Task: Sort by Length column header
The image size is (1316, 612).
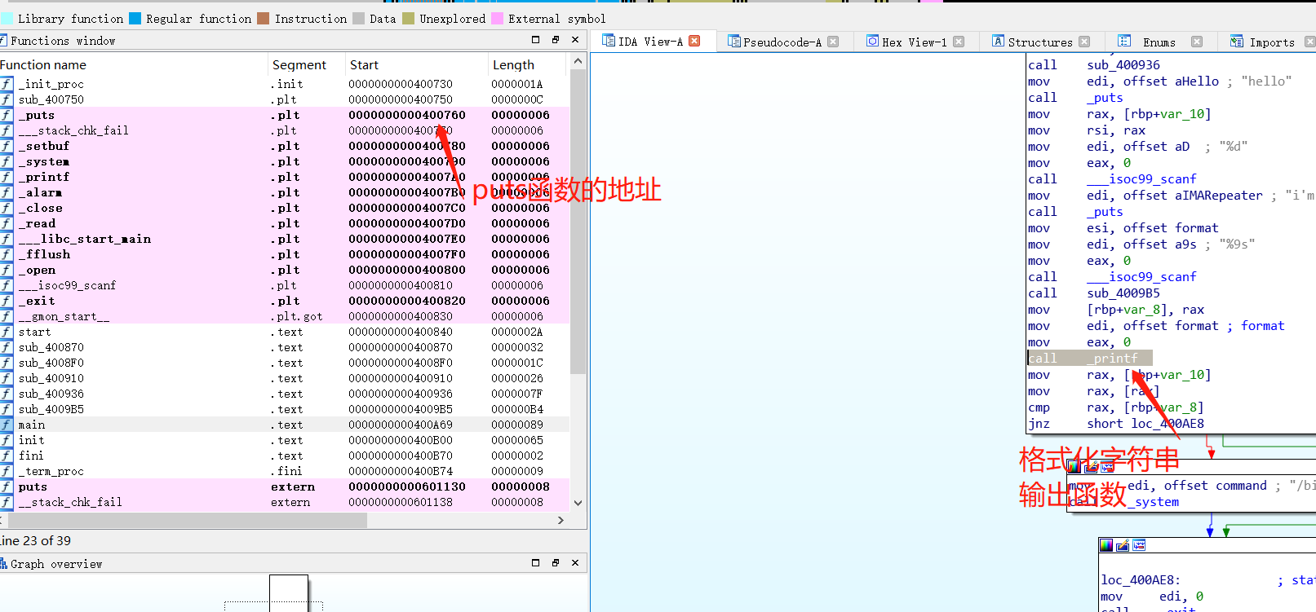Action: 527,64
